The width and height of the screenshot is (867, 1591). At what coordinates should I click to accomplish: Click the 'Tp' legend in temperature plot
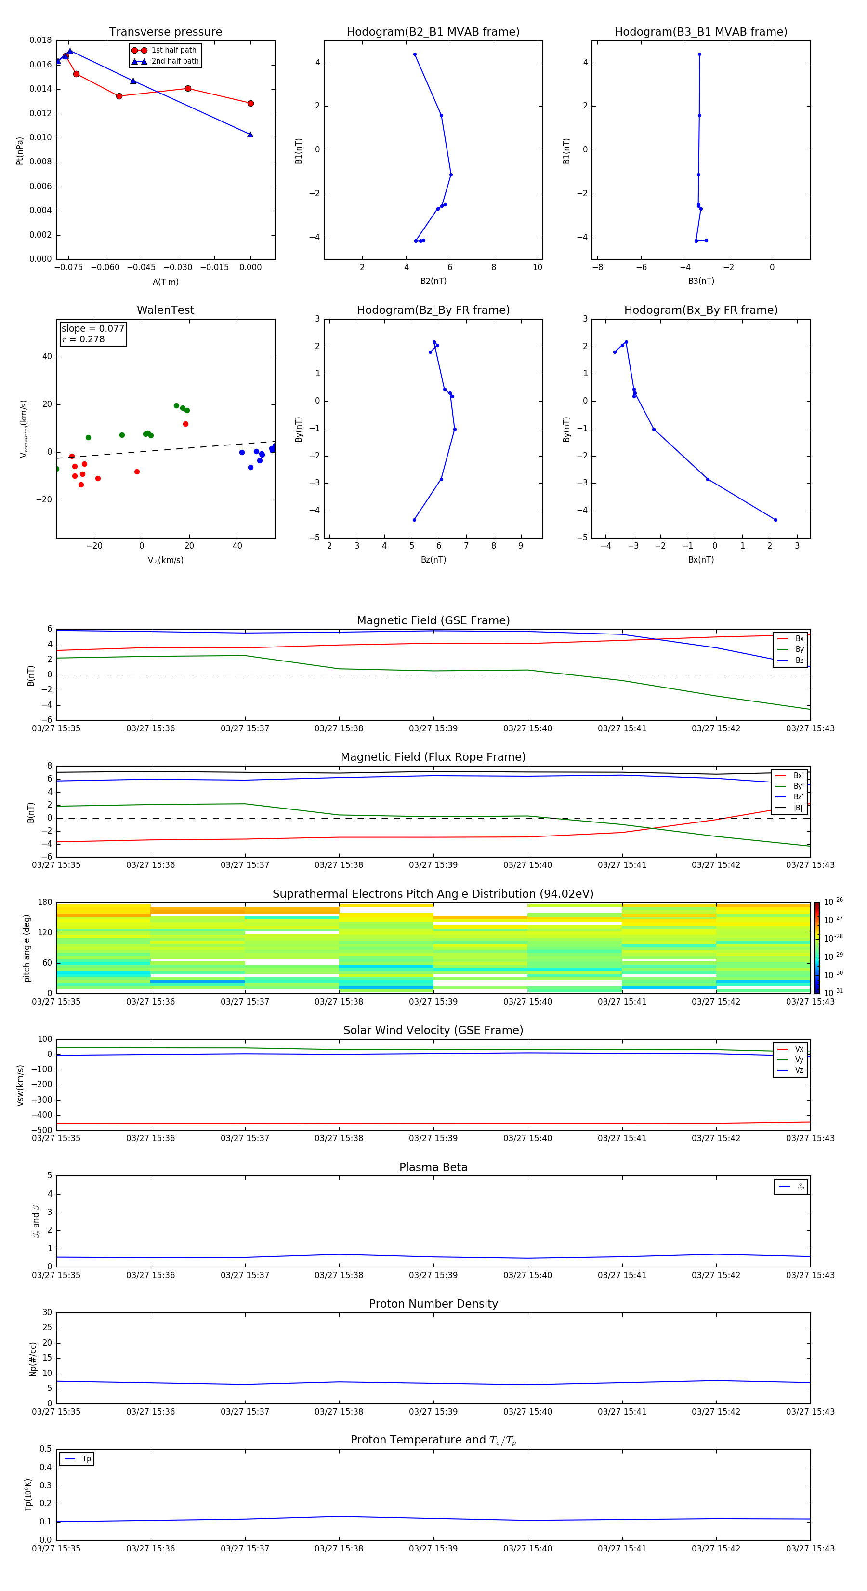[x=77, y=1459]
